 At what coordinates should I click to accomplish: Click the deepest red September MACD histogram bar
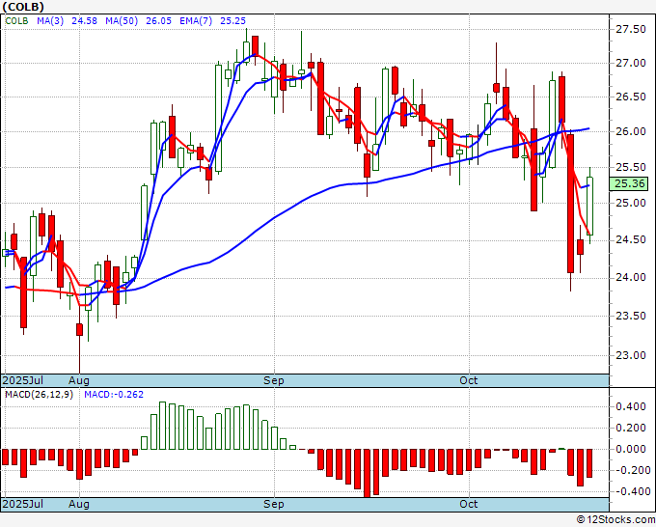pyautogui.click(x=368, y=473)
